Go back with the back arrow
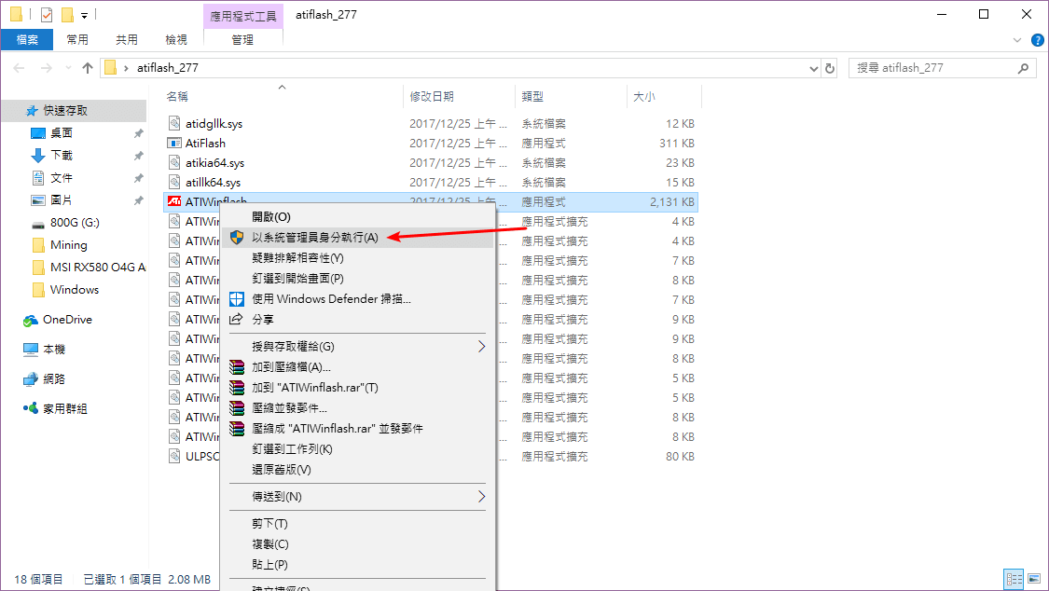This screenshot has height=591, width=1049. pos(20,67)
